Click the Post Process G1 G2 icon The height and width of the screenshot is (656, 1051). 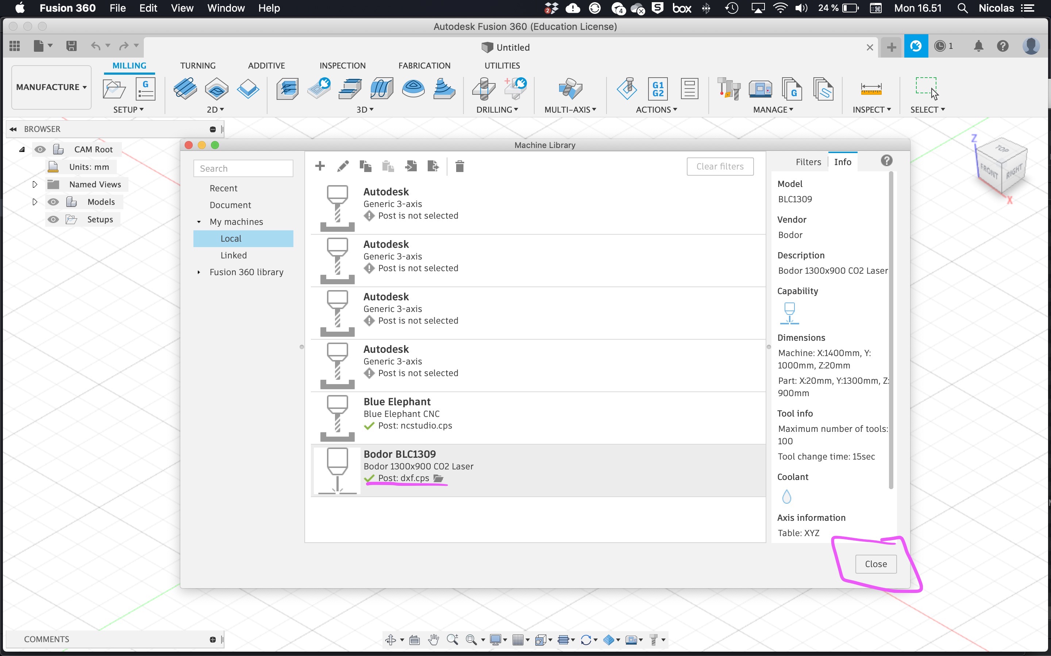coord(658,89)
